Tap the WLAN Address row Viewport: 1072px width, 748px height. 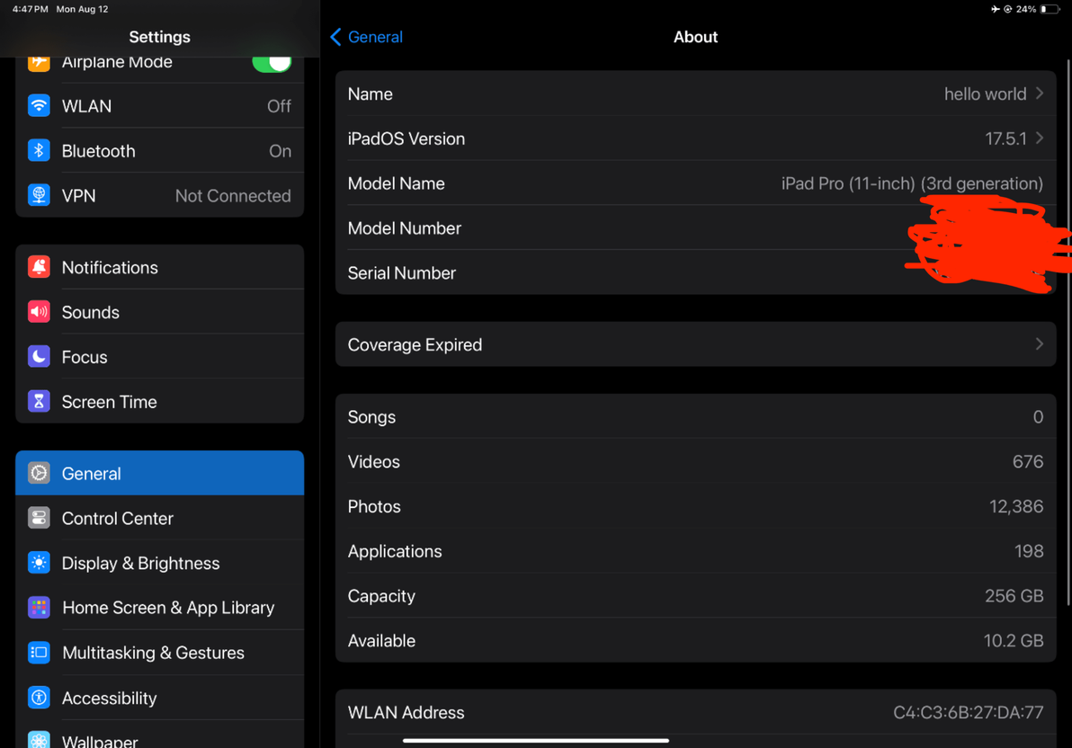click(x=695, y=712)
